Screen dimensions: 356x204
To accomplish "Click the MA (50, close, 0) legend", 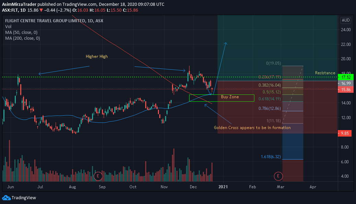I will tap(21, 33).
